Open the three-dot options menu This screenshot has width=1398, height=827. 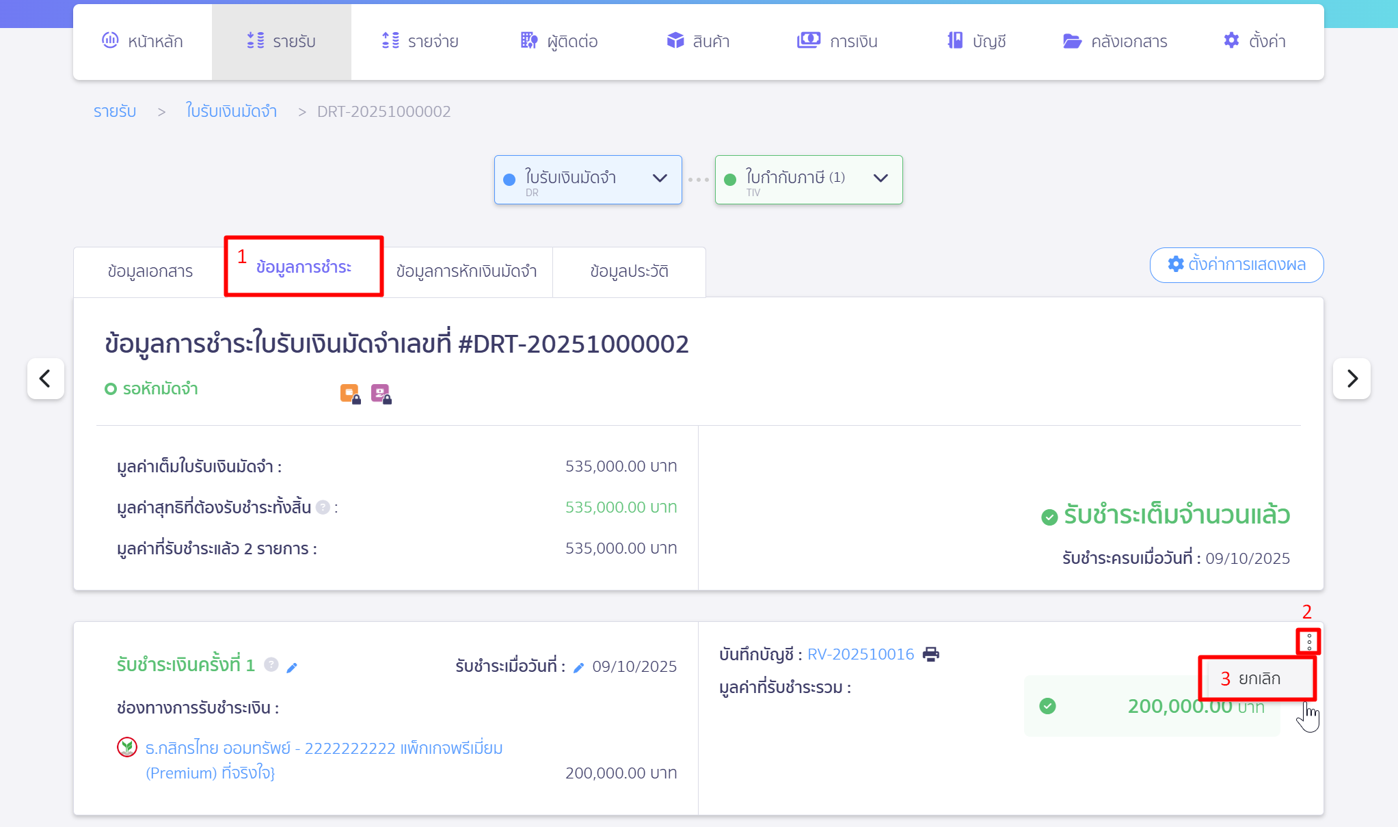(1308, 640)
